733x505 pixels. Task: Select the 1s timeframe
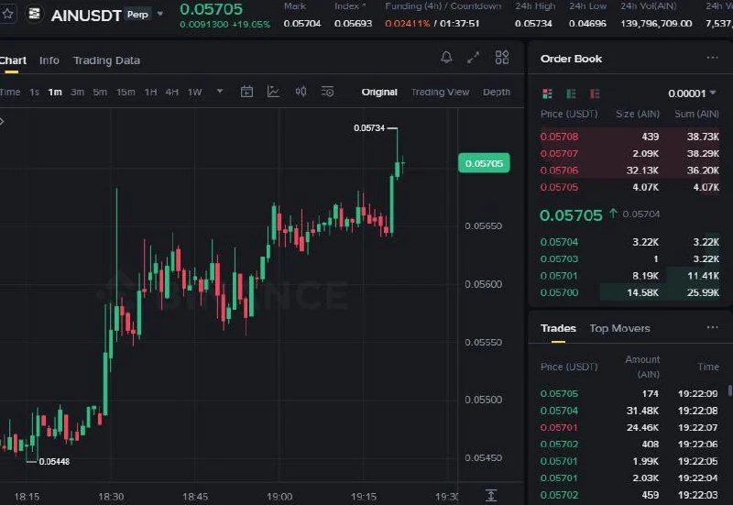pyautogui.click(x=34, y=93)
